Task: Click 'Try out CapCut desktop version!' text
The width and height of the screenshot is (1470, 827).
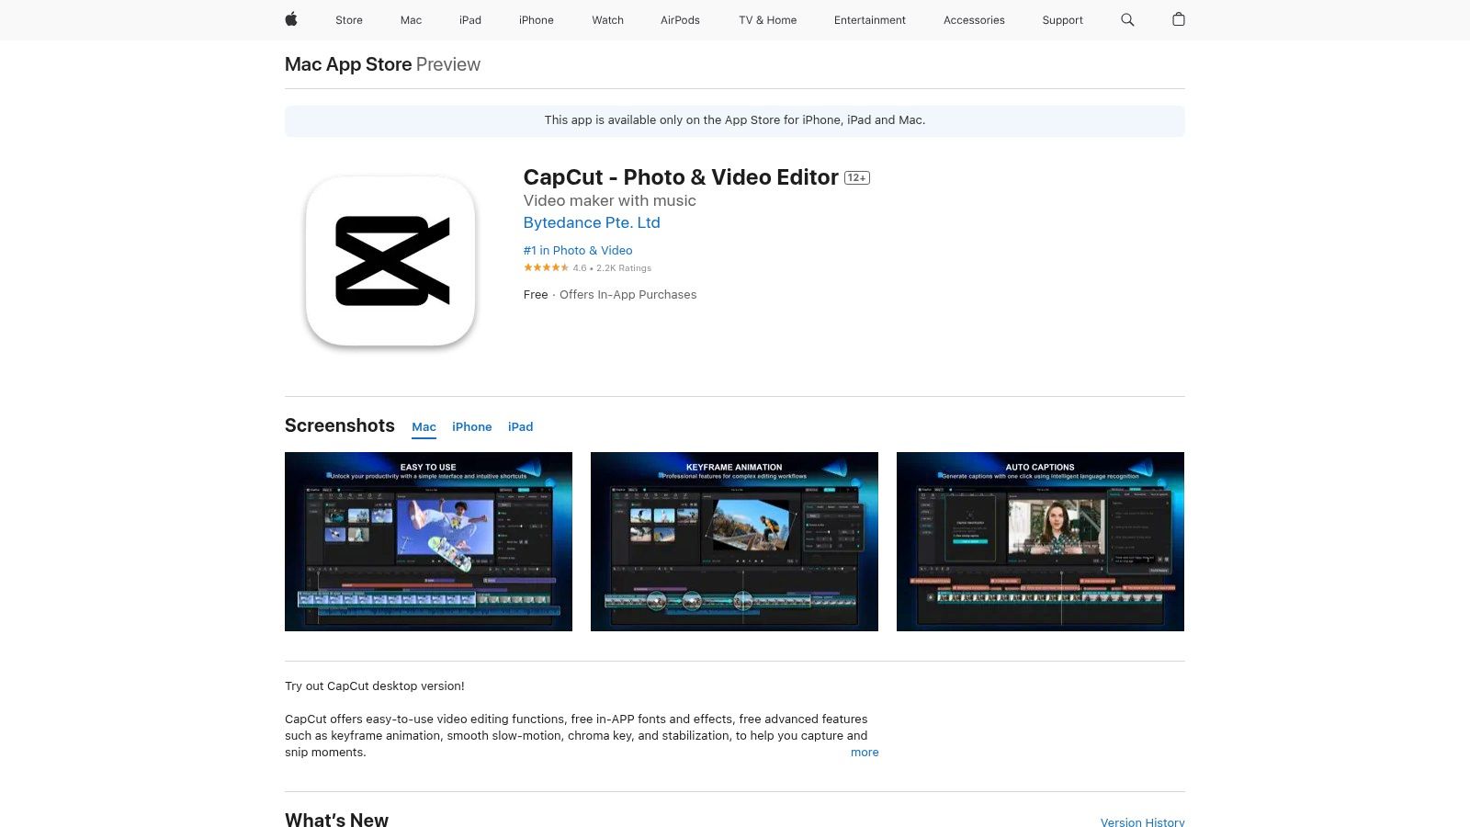Action: click(375, 686)
